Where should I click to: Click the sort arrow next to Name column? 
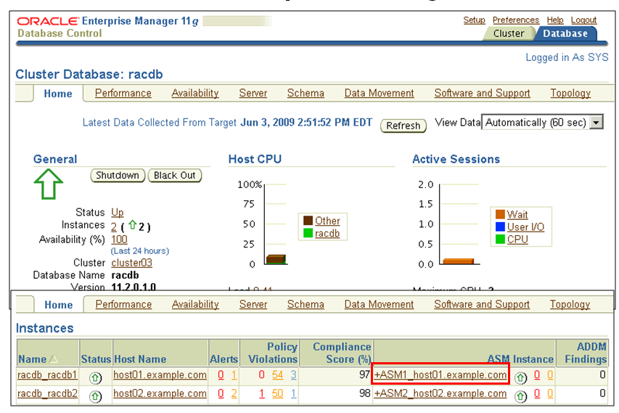pos(53,359)
